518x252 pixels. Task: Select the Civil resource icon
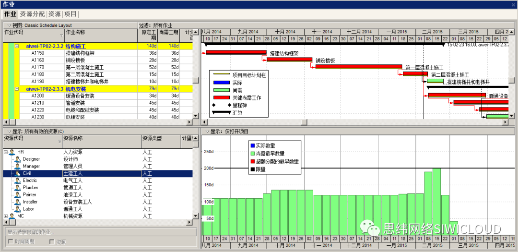click(x=18, y=174)
